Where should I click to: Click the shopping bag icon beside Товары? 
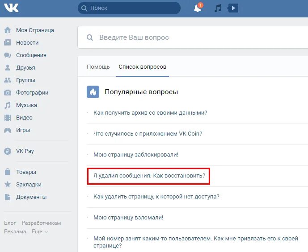(8, 172)
